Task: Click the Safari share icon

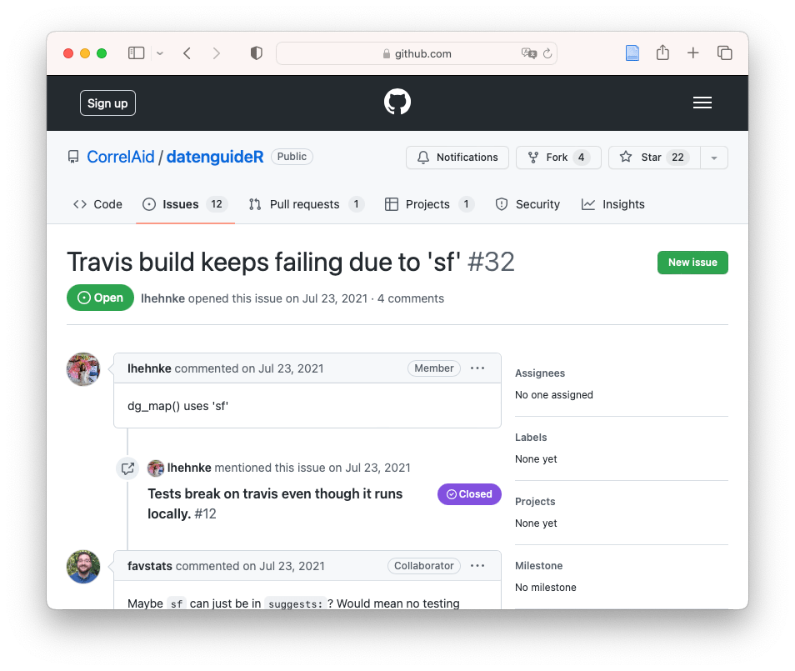Action: coord(662,53)
